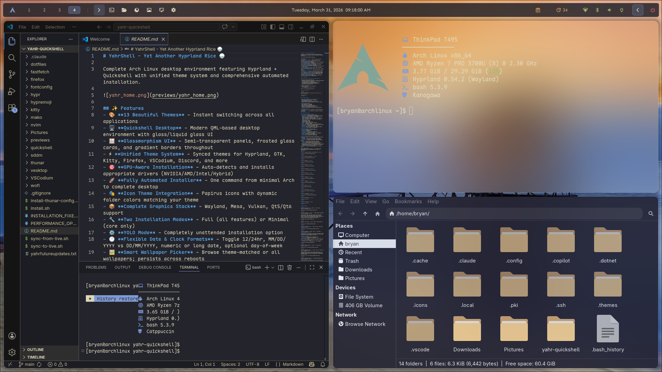Switch to the Welcome tab
The height and width of the screenshot is (372, 662).
99,39
